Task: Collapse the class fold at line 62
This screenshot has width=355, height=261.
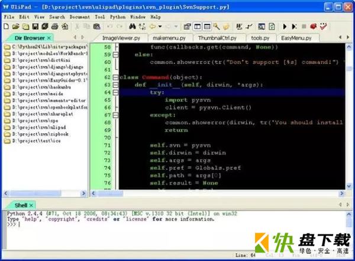Action: click(x=115, y=78)
